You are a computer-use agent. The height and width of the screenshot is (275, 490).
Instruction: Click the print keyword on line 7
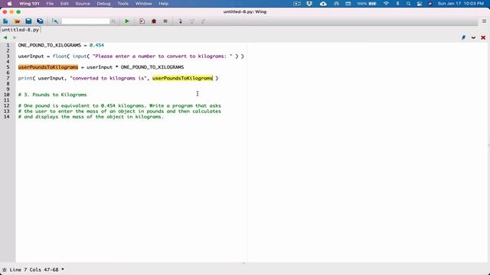point(25,78)
